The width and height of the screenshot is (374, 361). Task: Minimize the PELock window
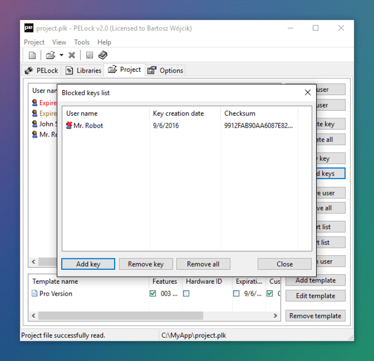pyautogui.click(x=290, y=28)
